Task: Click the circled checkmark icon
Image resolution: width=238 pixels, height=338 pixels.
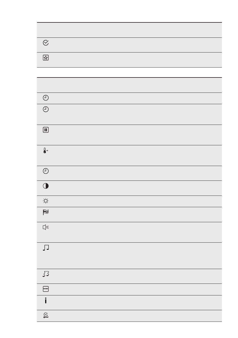Action: pos(45,43)
